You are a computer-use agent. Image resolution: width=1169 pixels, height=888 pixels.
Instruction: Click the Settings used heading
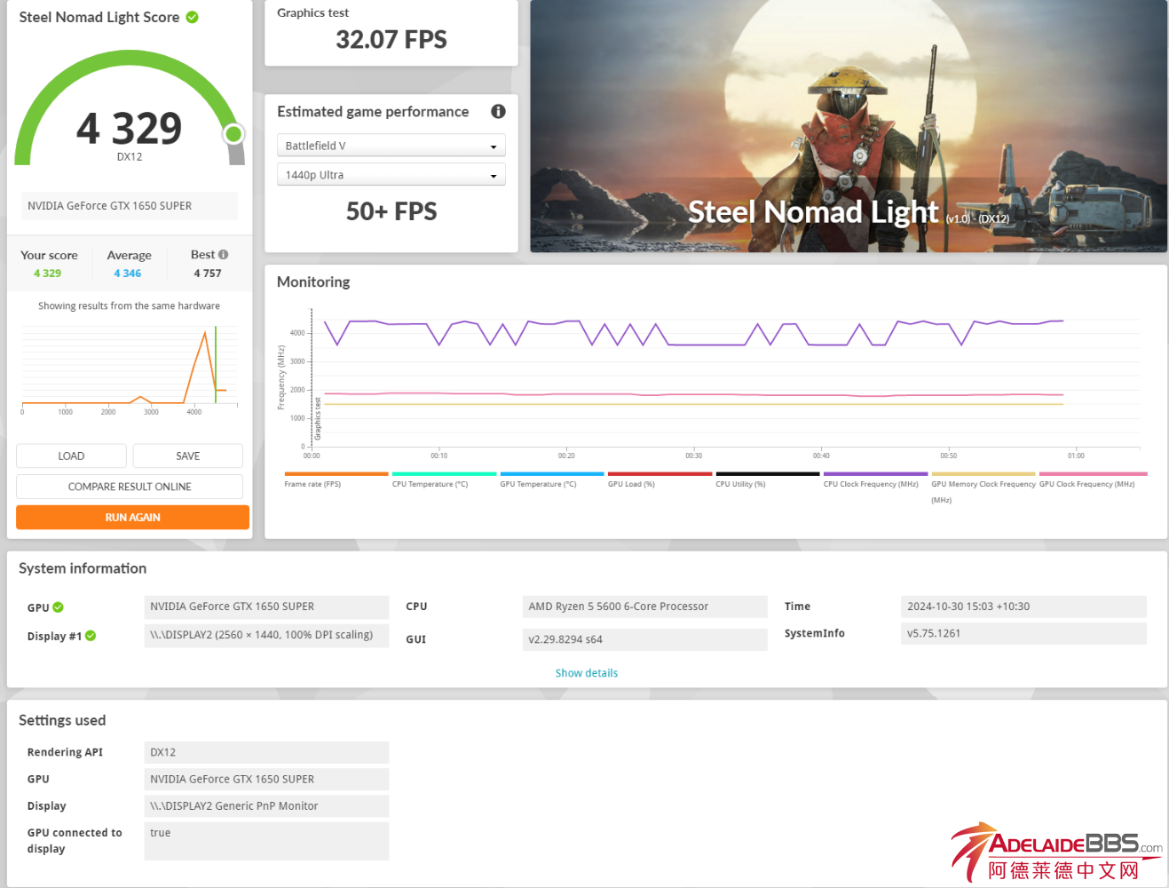pyautogui.click(x=62, y=720)
